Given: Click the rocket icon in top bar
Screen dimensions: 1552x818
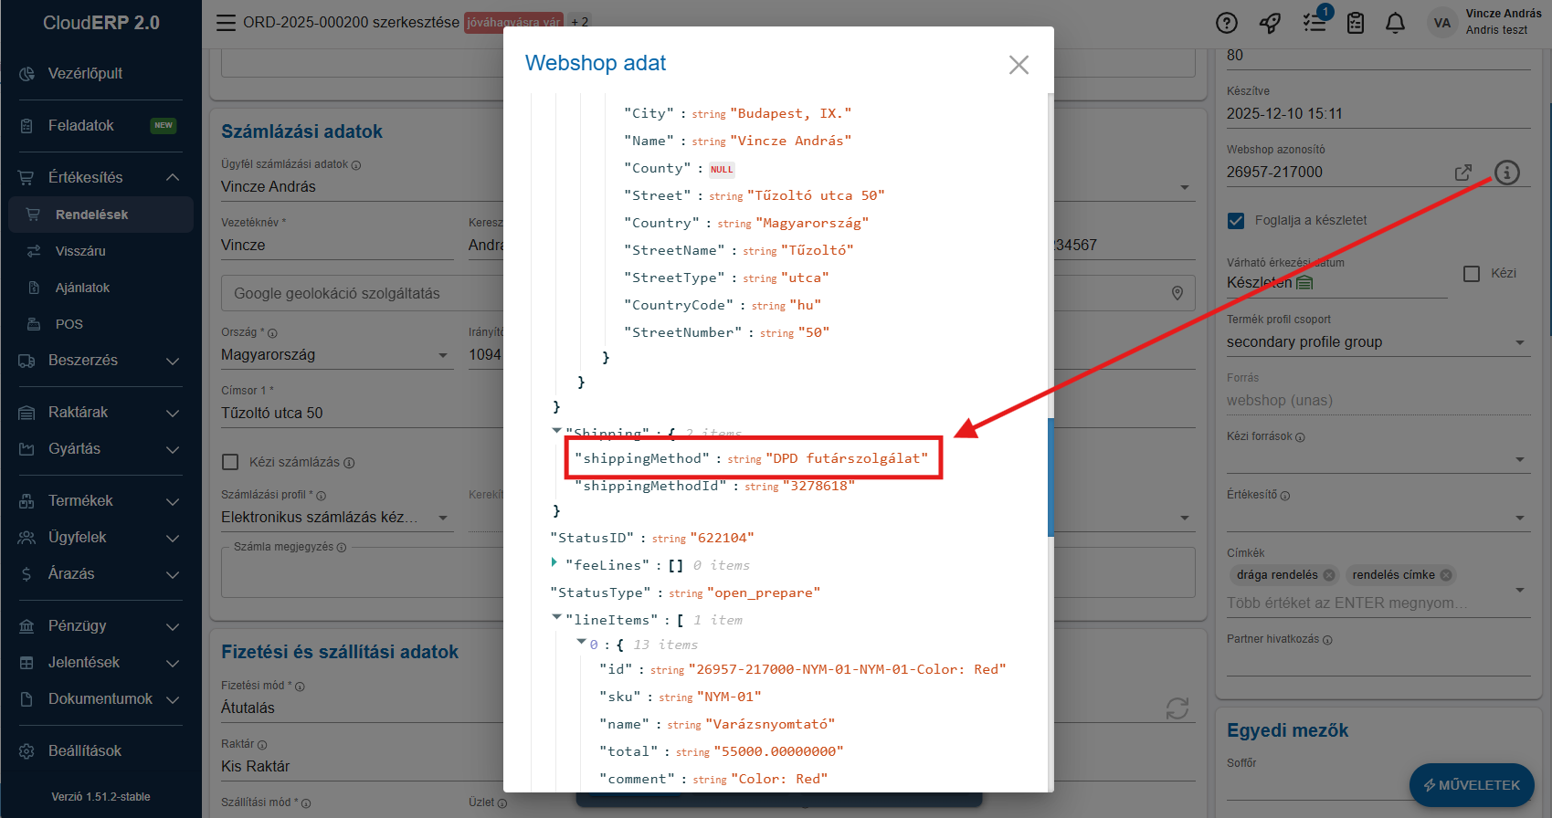Looking at the screenshot, I should [1270, 24].
